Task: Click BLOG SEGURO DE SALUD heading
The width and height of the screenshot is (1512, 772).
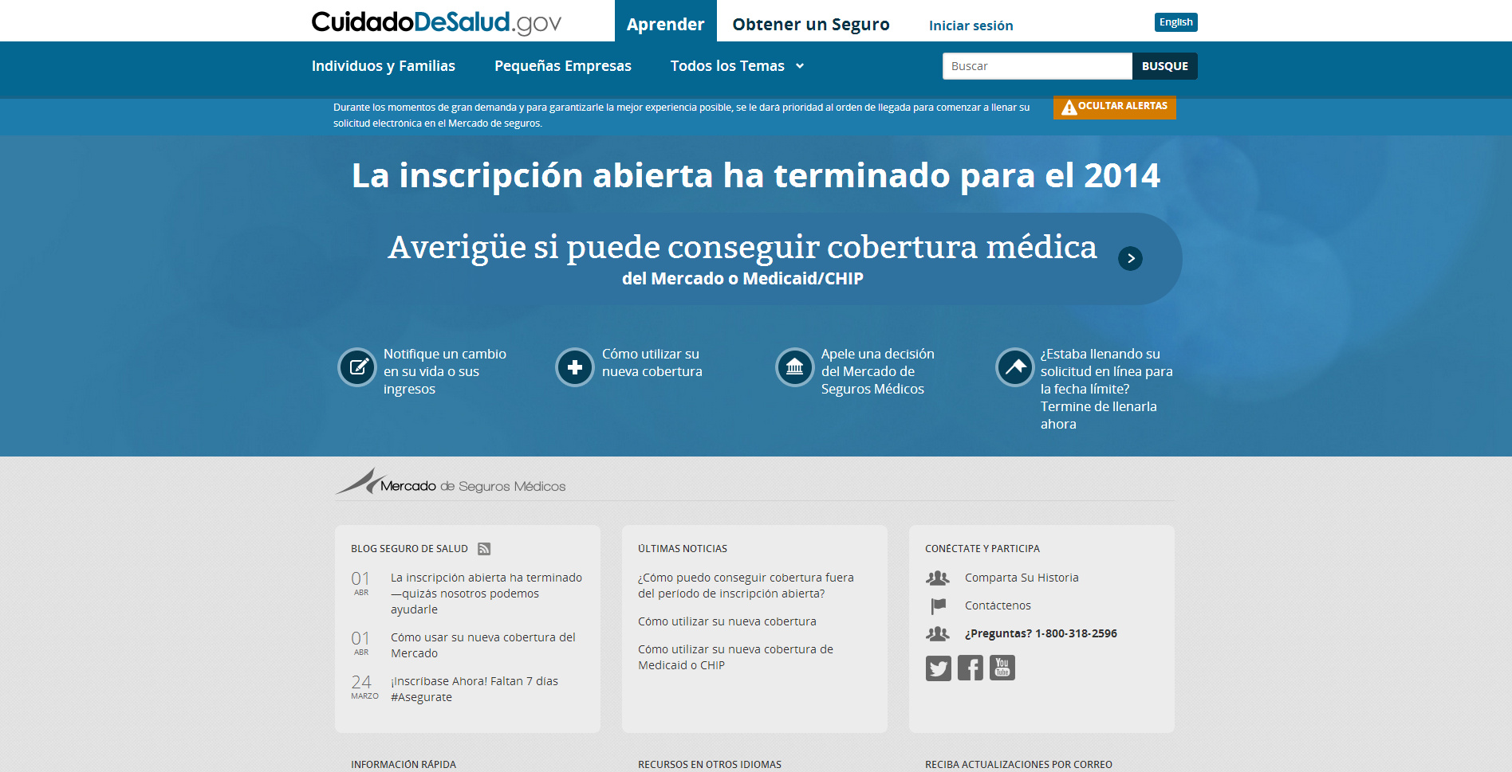Action: [x=409, y=549]
